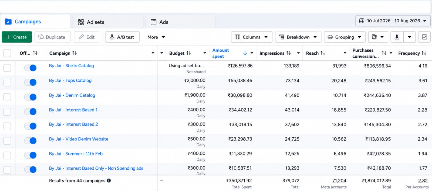The image size is (432, 191).
Task: Open By Jai - Tops Catalog campaign
Action: [x=70, y=80]
